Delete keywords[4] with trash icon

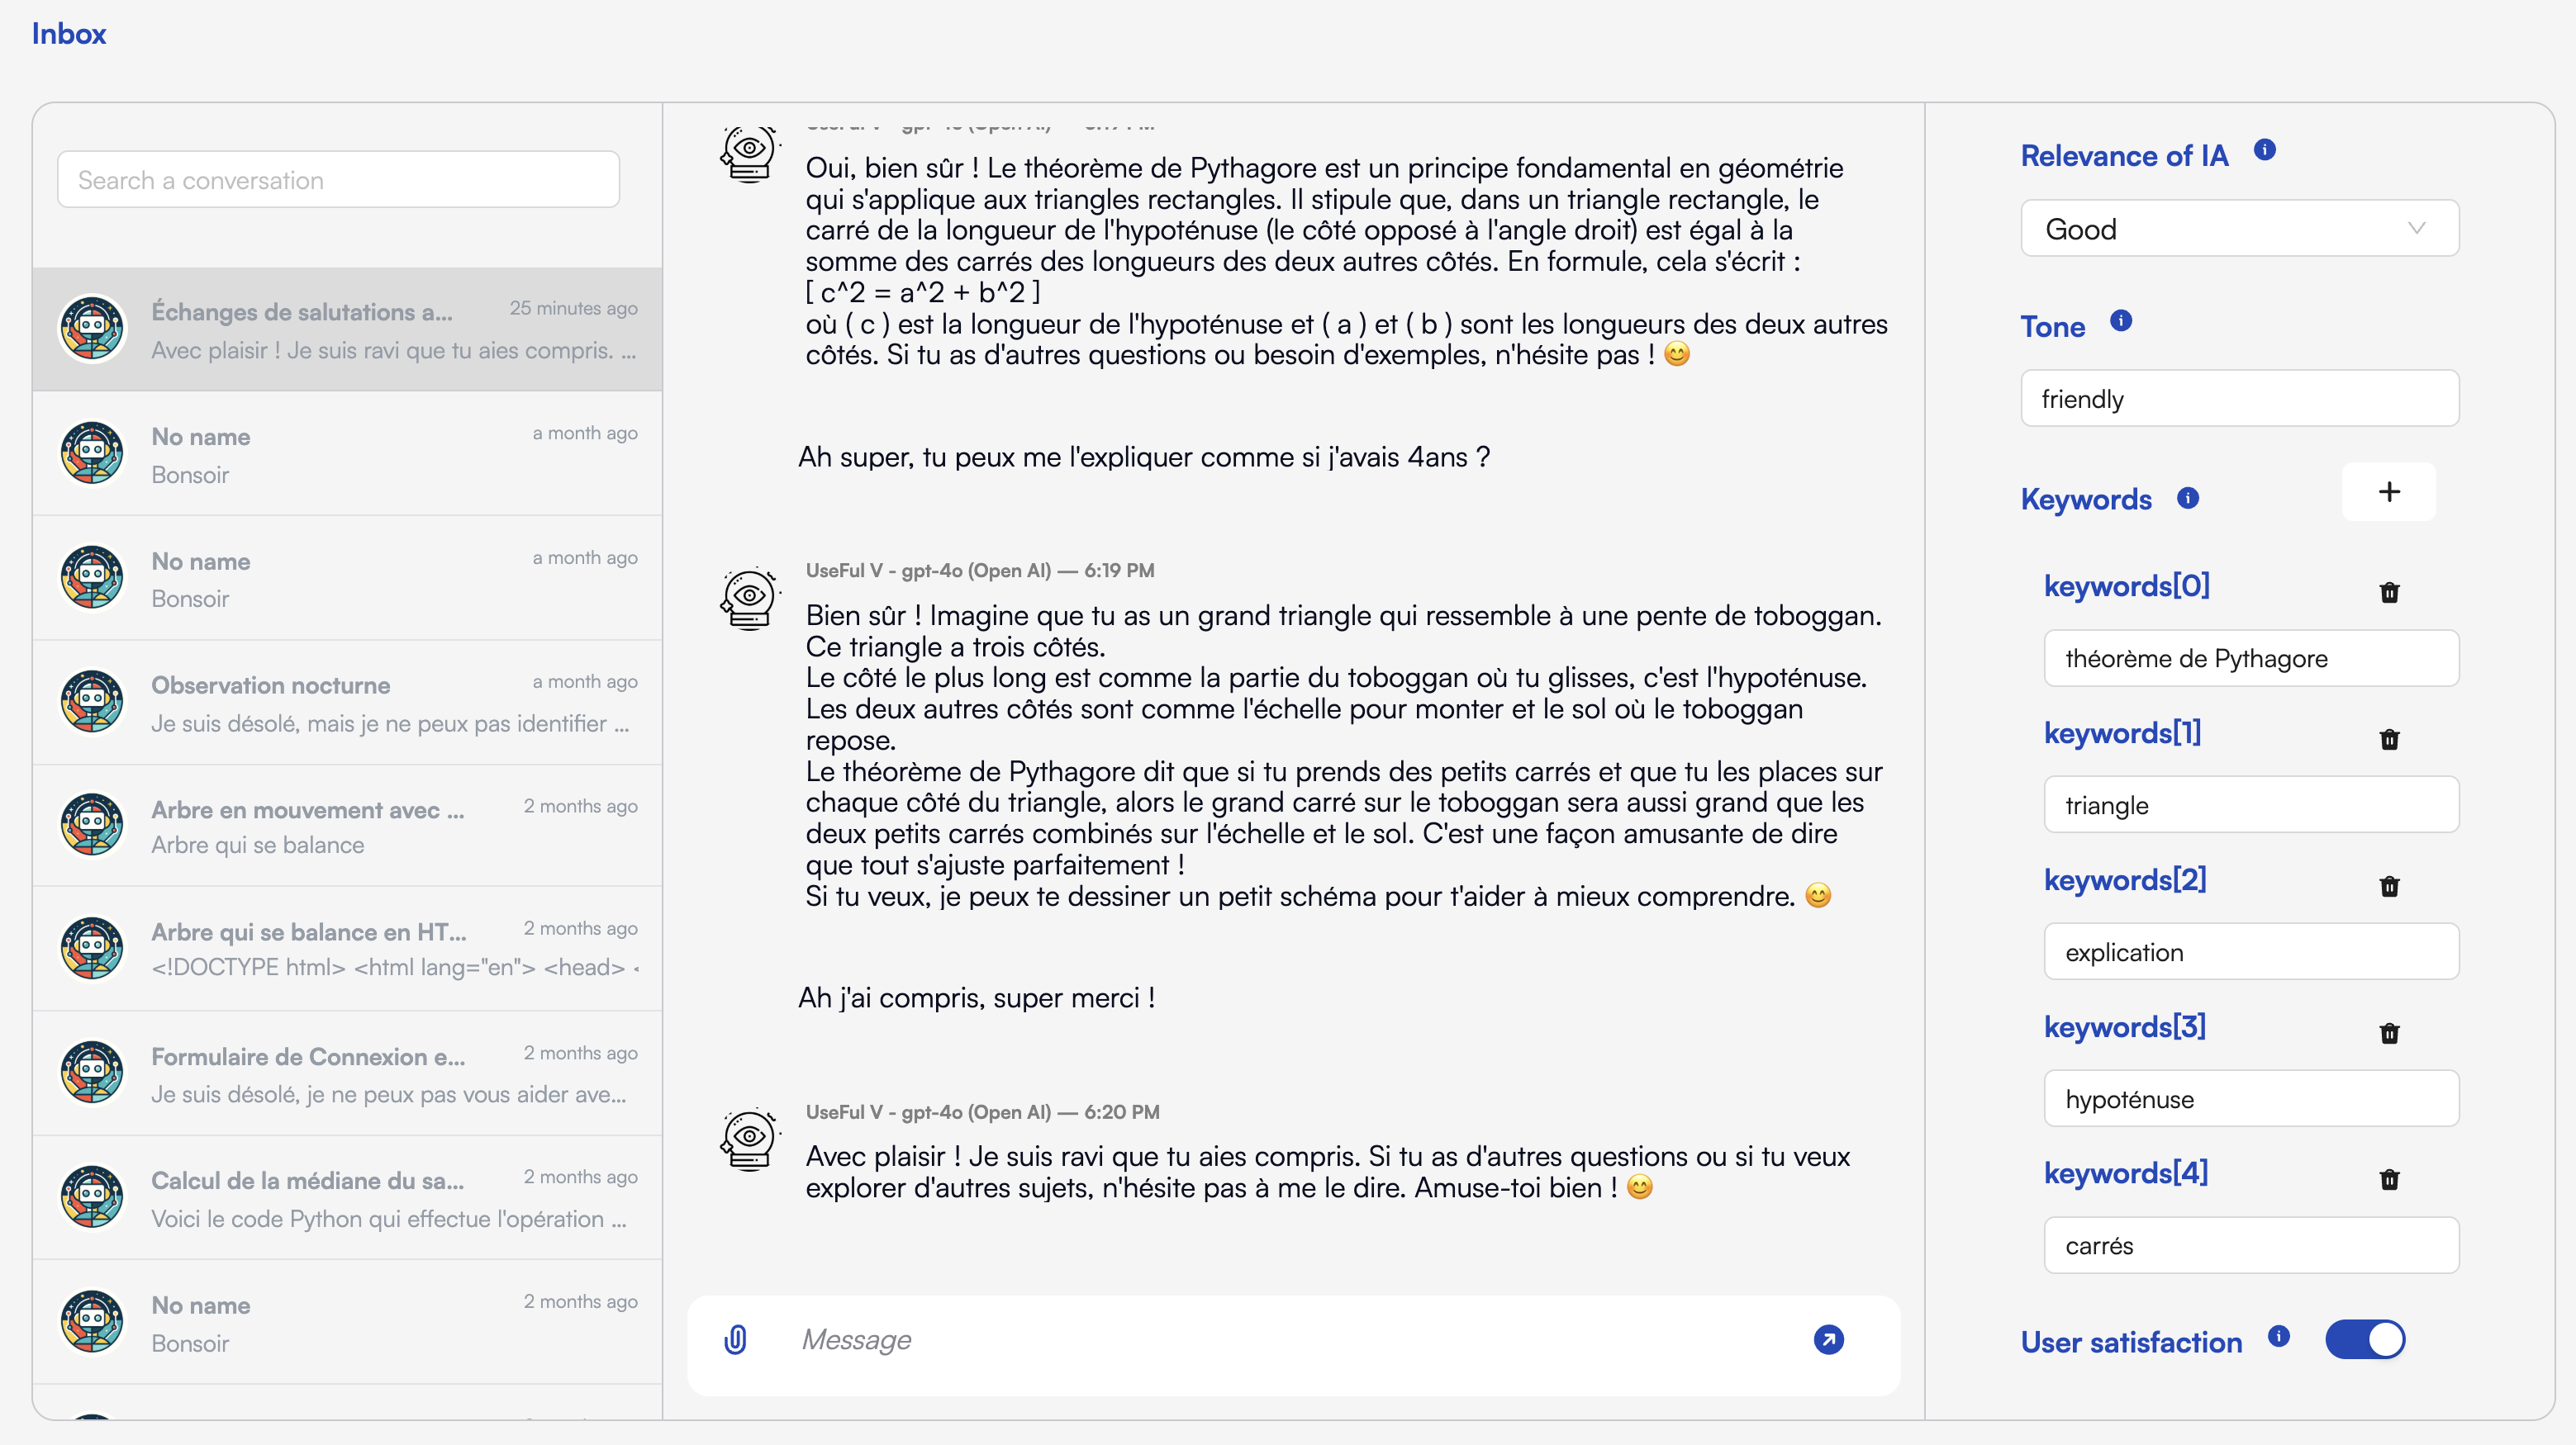2389,1180
